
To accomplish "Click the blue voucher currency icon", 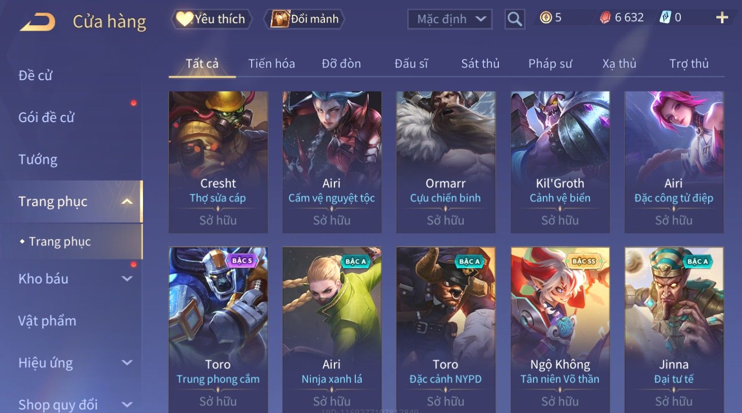I will tap(665, 18).
